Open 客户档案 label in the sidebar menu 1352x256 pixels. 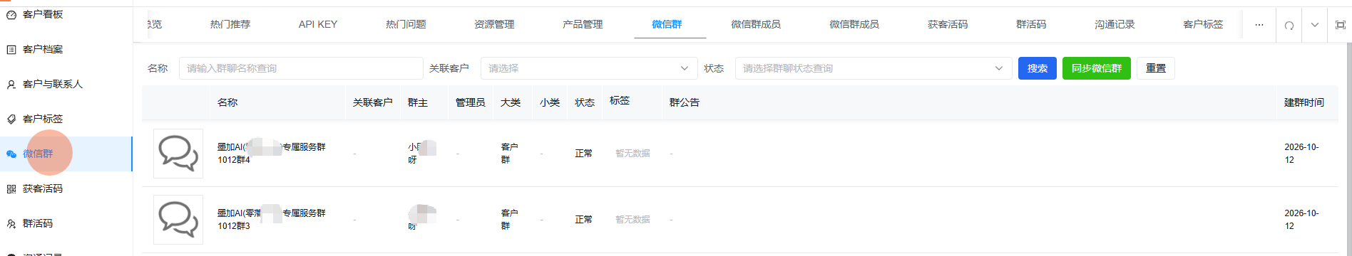click(x=43, y=49)
